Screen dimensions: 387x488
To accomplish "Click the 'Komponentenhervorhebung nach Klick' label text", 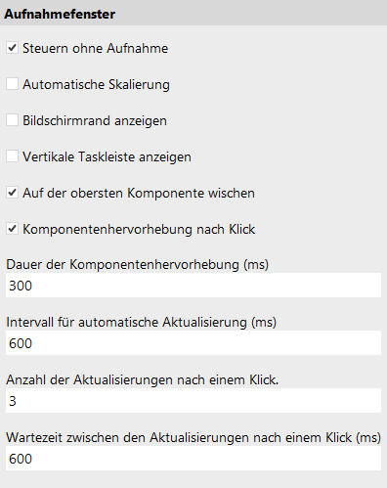I will (x=139, y=230).
